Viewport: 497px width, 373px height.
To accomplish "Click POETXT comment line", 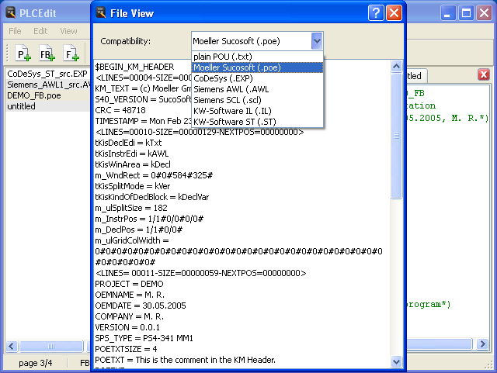I will [185, 360].
